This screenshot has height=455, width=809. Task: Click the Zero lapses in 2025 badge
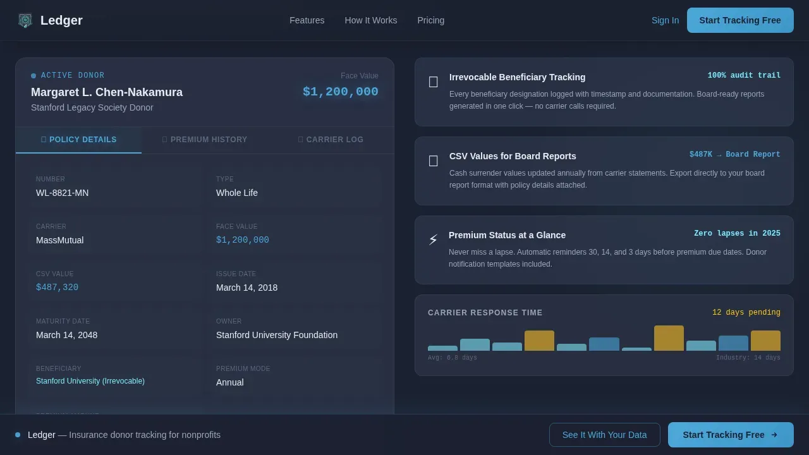[737, 234]
